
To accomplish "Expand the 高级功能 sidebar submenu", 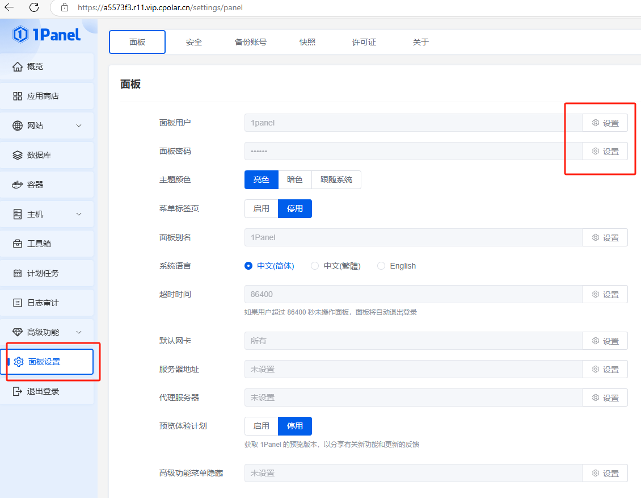I will pyautogui.click(x=79, y=332).
